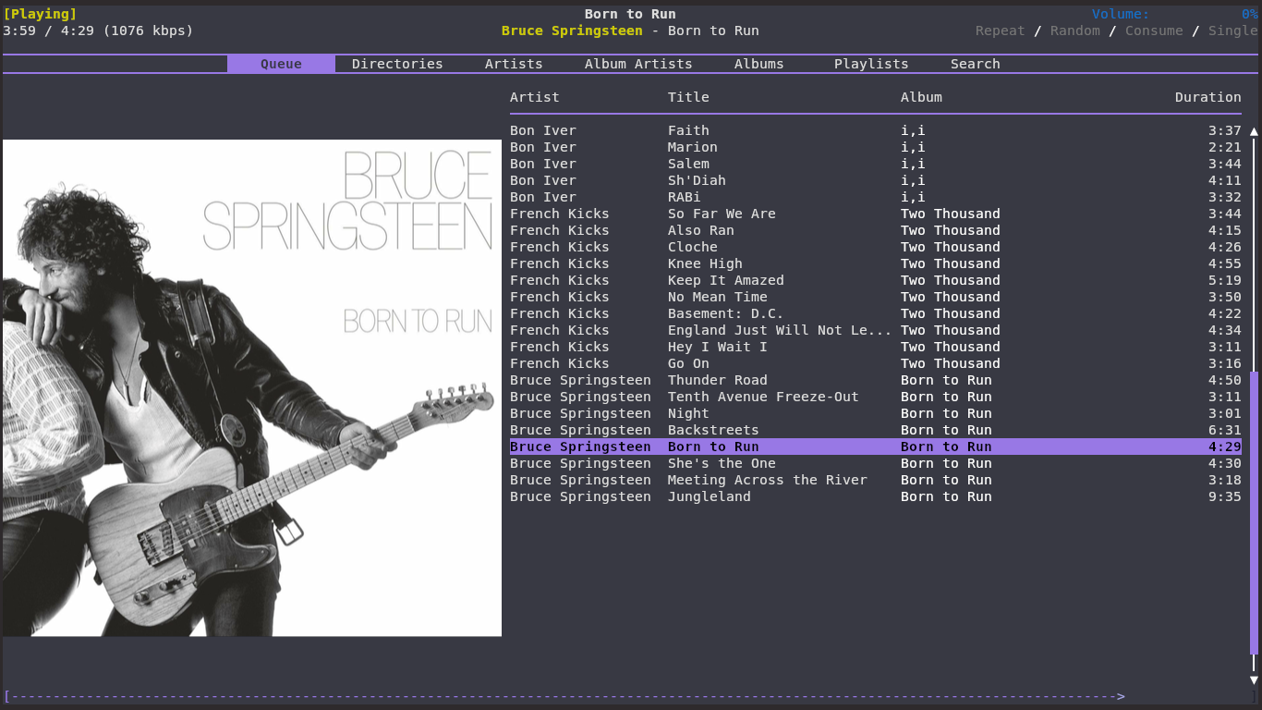
Task: Select the song Basement: D.C.
Action: (x=876, y=313)
